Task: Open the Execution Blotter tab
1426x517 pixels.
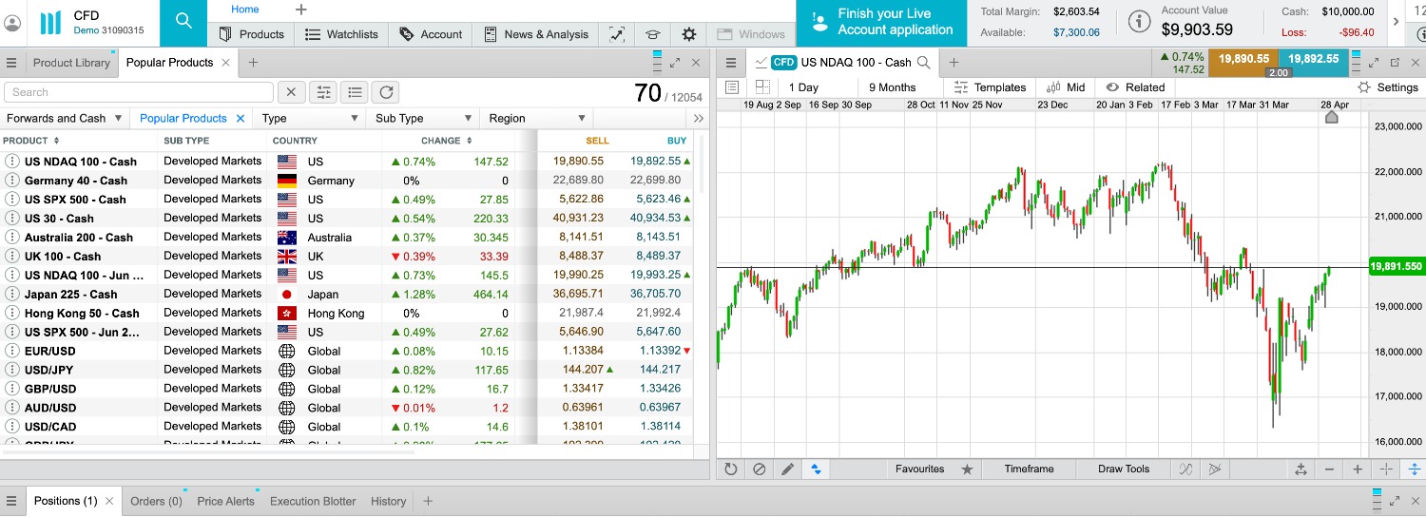Action: pyautogui.click(x=313, y=502)
